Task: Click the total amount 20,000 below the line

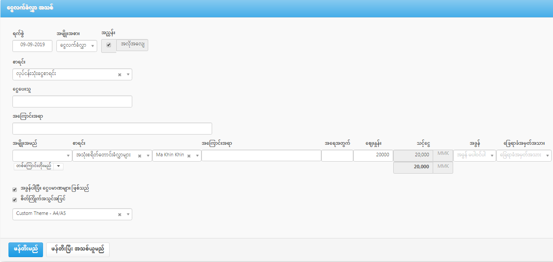Action: 413,167
